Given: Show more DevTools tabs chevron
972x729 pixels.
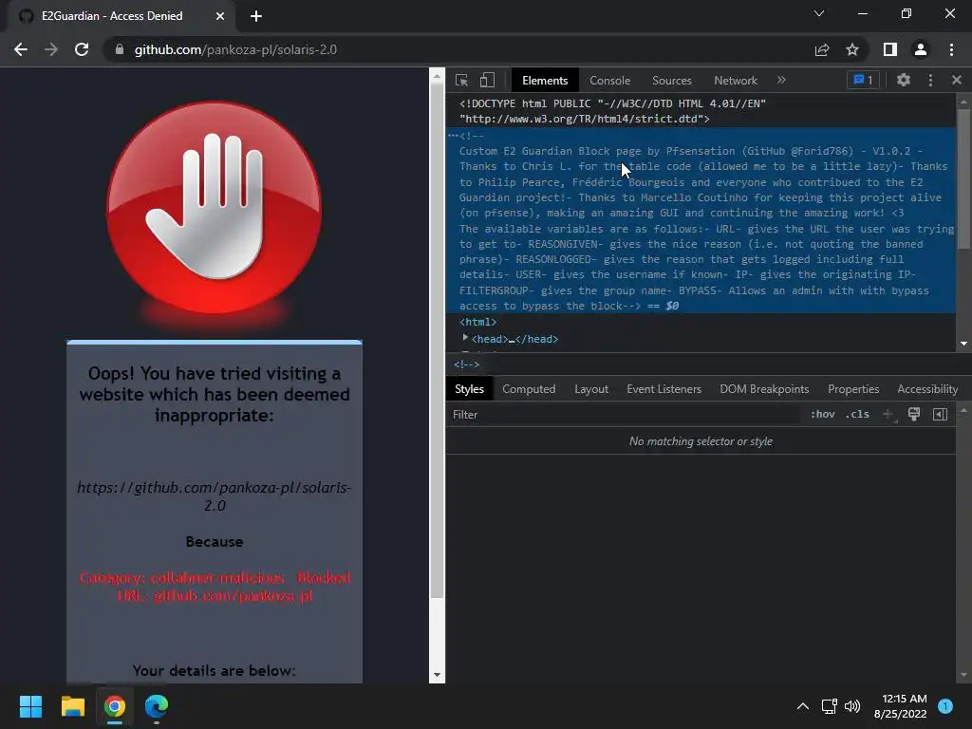Looking at the screenshot, I should click(781, 80).
